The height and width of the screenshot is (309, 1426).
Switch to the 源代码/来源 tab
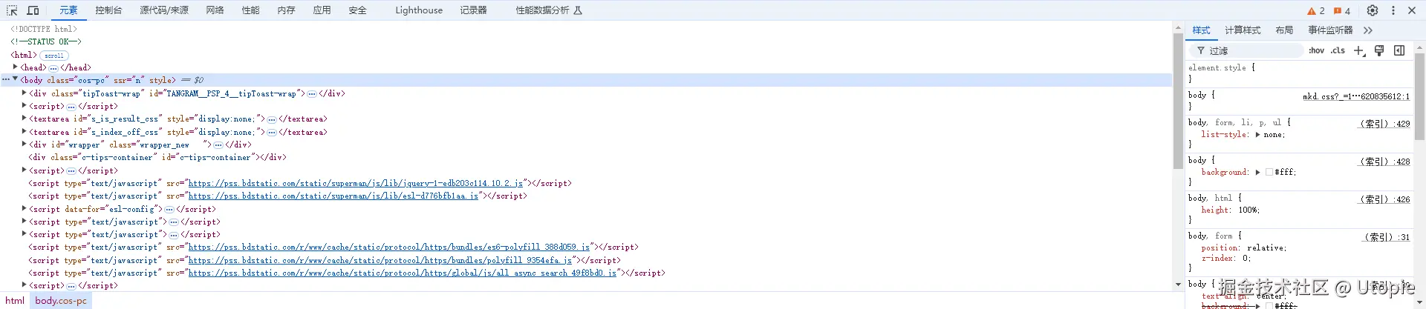click(x=164, y=10)
